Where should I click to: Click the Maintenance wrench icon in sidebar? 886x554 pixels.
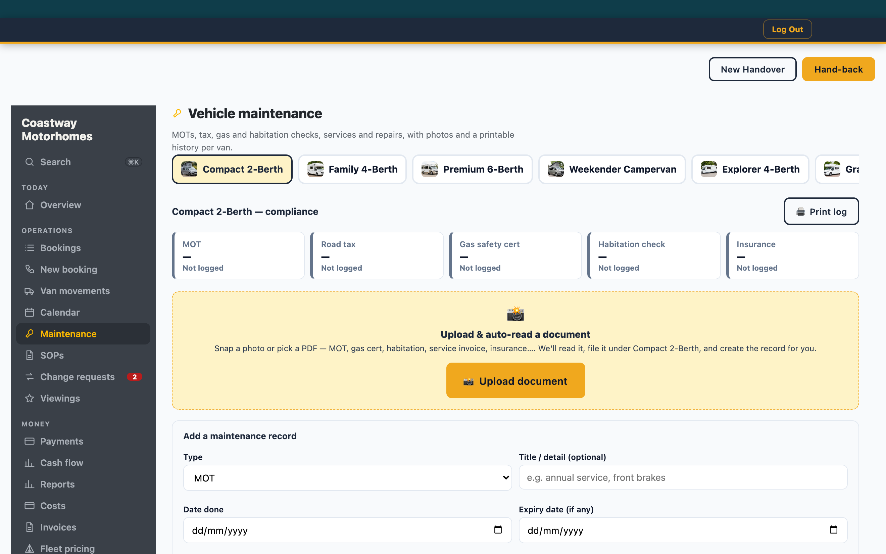30,334
